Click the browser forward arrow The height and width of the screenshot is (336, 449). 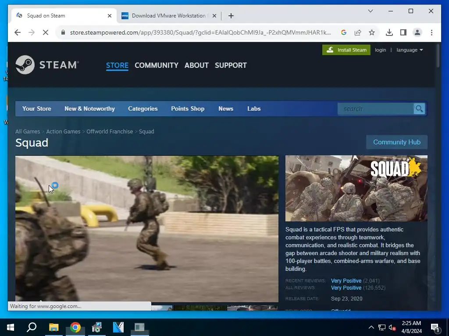click(32, 32)
